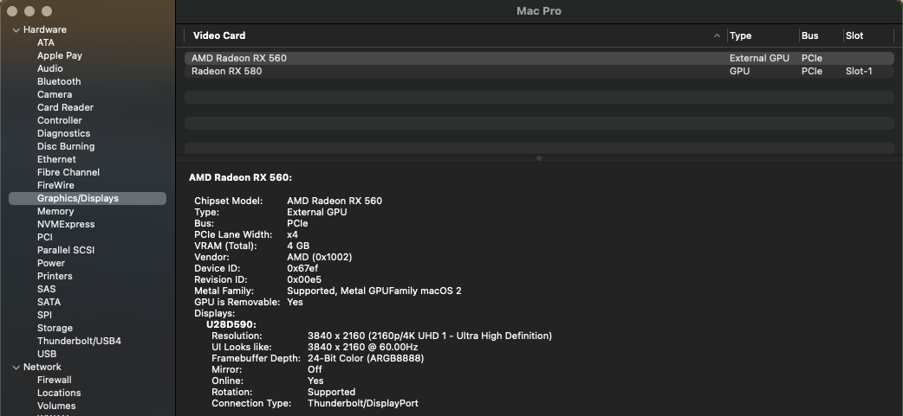Viewport: 903px width, 416px height.
Task: Show PCI device info
Action: coord(45,237)
